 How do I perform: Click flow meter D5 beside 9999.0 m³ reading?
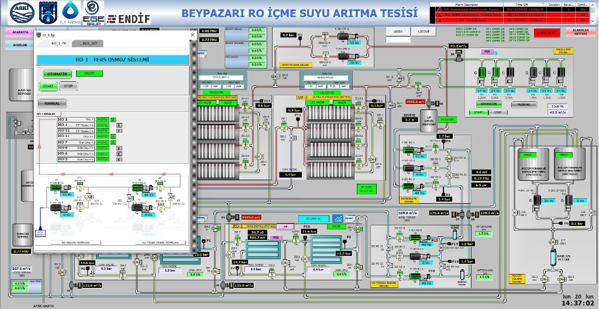(x=433, y=103)
